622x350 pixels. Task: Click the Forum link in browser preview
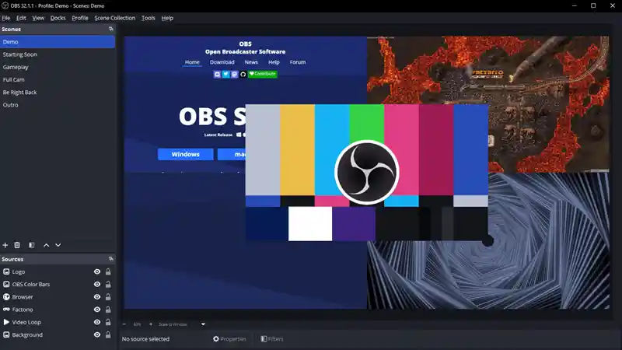[x=298, y=62]
